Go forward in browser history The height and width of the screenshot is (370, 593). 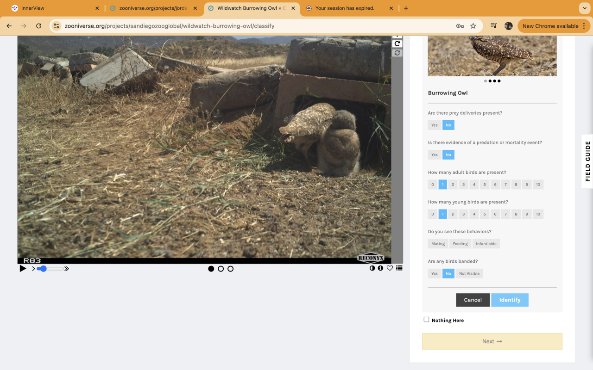pyautogui.click(x=24, y=26)
